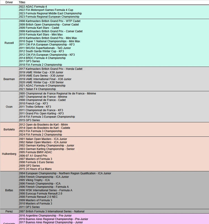This screenshot has width=209, height=224.
Task: Click '2024 FIA Formula 2 Championship'
Action: pos(40,135)
